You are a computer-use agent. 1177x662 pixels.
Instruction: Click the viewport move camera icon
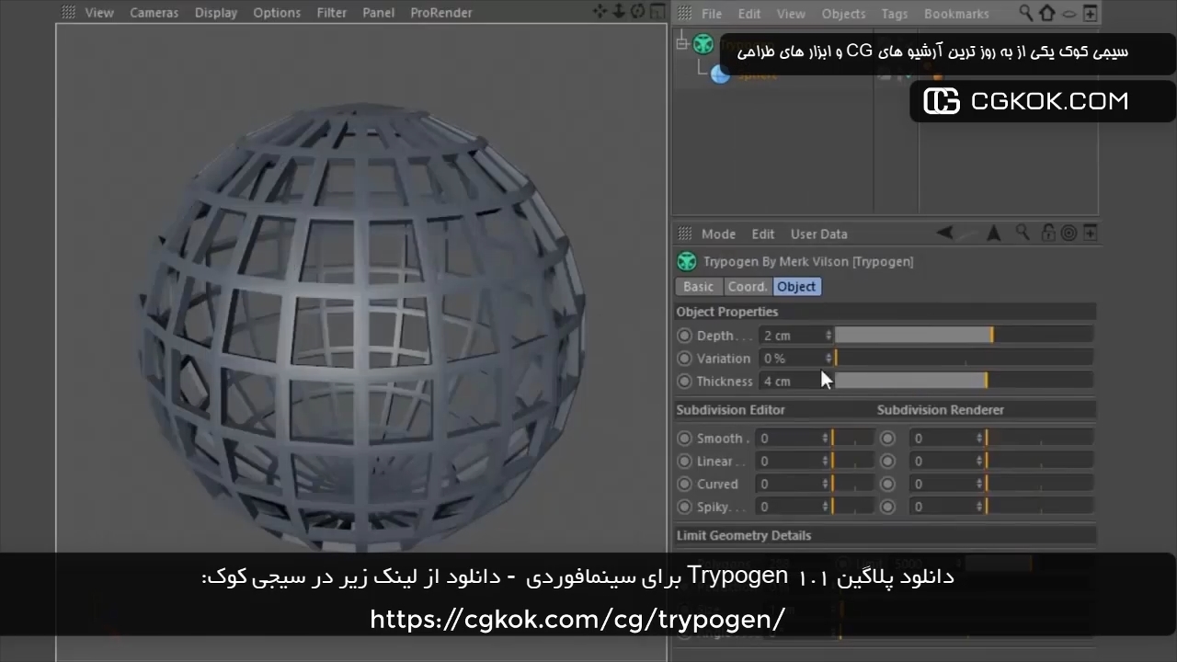[x=600, y=12]
